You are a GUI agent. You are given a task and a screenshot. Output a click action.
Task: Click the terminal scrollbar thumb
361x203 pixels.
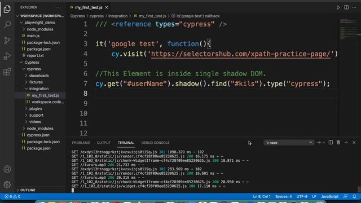pyautogui.click(x=359, y=189)
